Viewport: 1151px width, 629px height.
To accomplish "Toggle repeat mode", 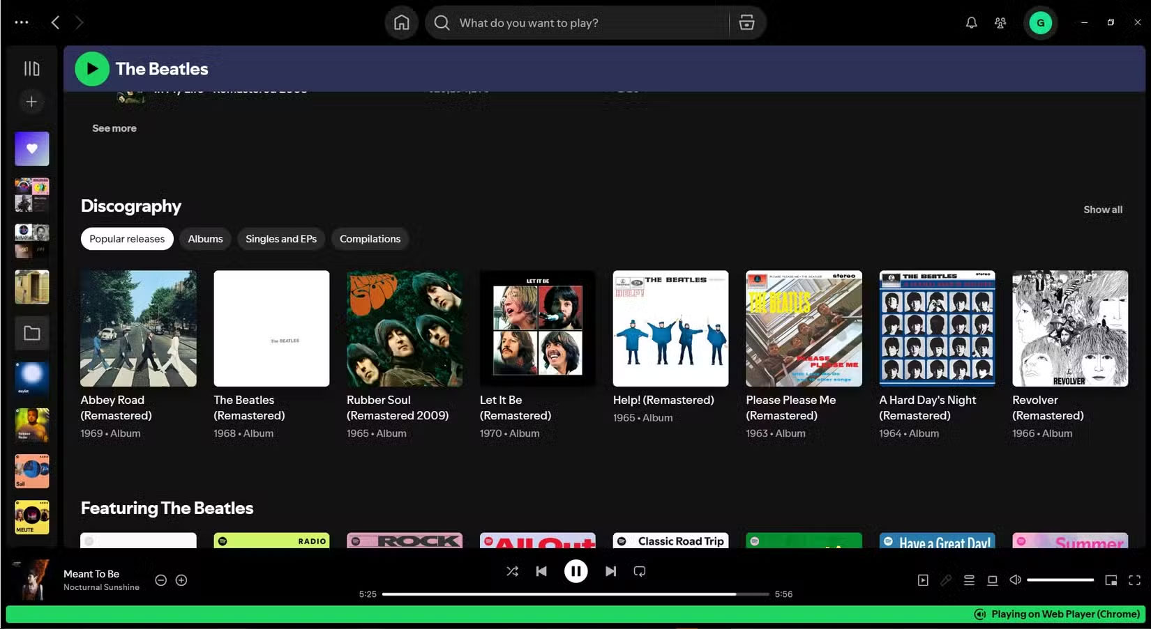I will (x=639, y=571).
